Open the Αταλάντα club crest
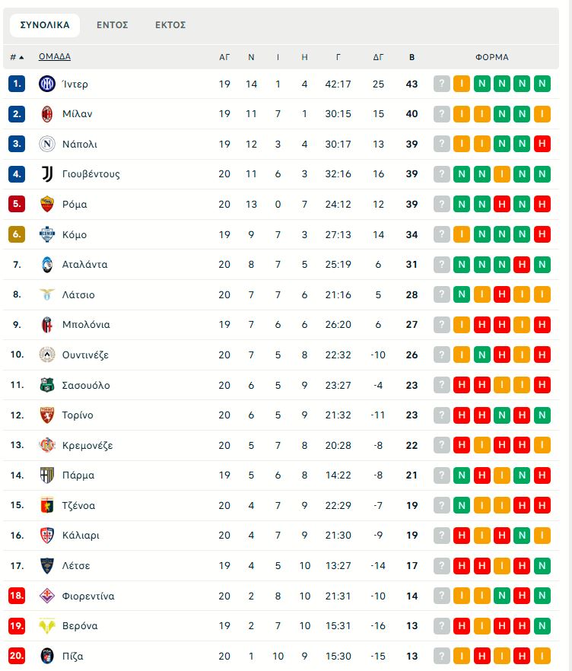Image resolution: width=572 pixels, height=671 pixels. 47,264
